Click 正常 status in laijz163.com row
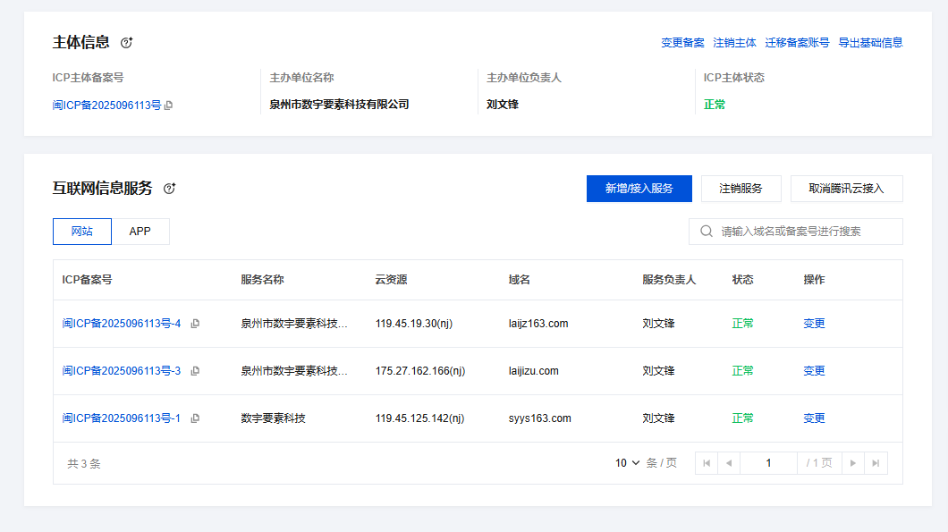 [742, 324]
